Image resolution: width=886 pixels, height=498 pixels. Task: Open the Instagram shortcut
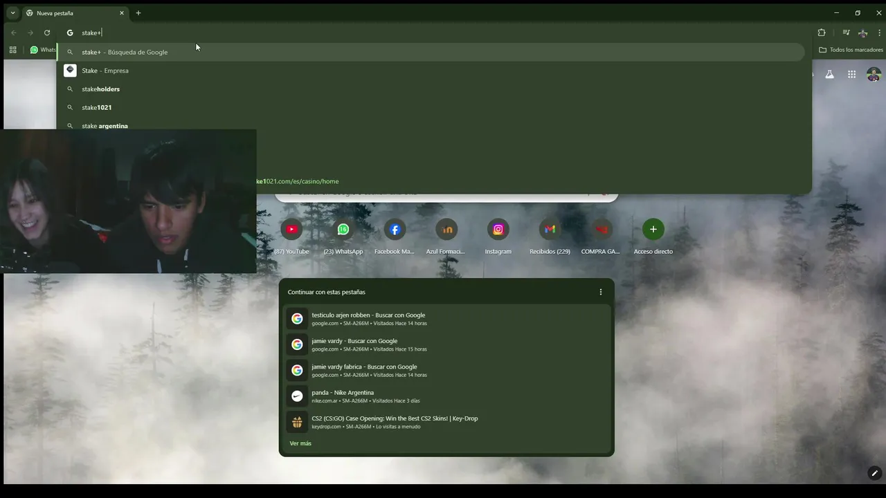tap(498, 236)
